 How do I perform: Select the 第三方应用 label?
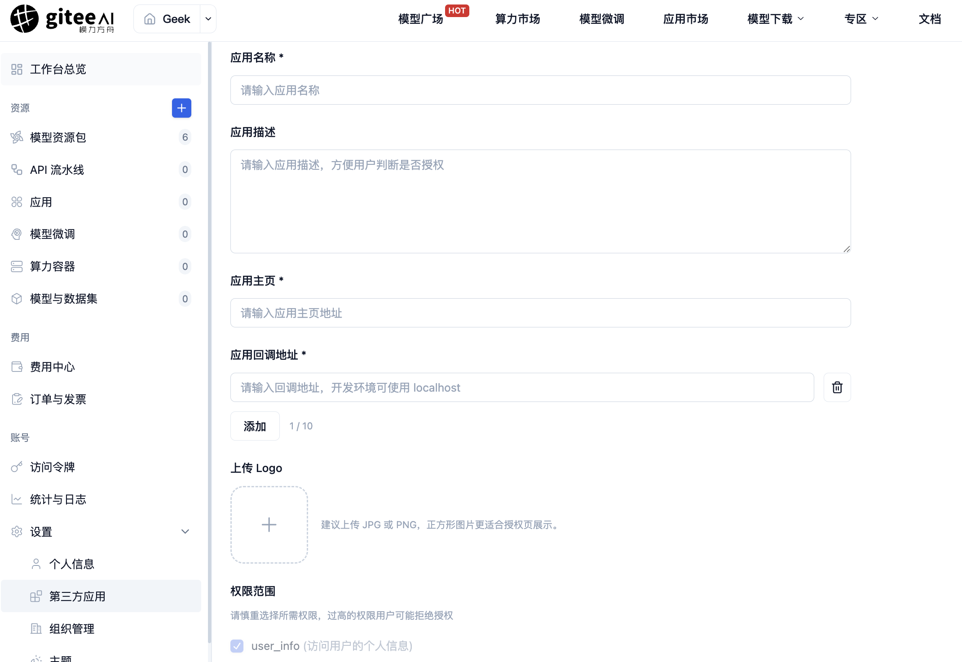coord(77,597)
